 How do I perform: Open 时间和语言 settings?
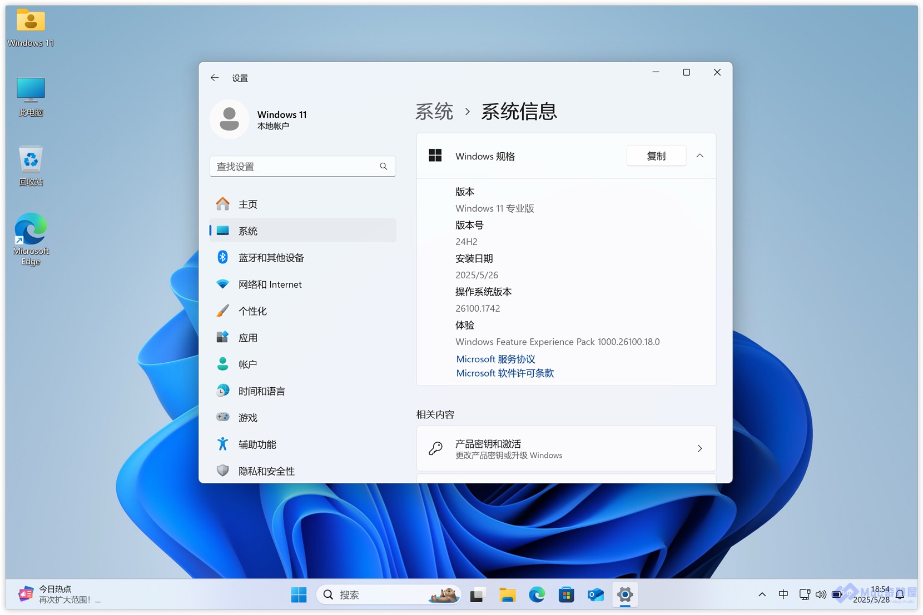pyautogui.click(x=302, y=391)
